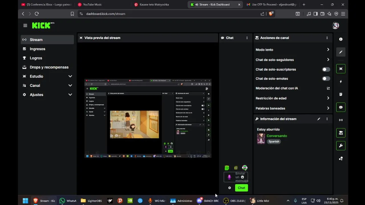This screenshot has height=205, width=365.
Task: Open the profile avatar menu
Action: 335,26
